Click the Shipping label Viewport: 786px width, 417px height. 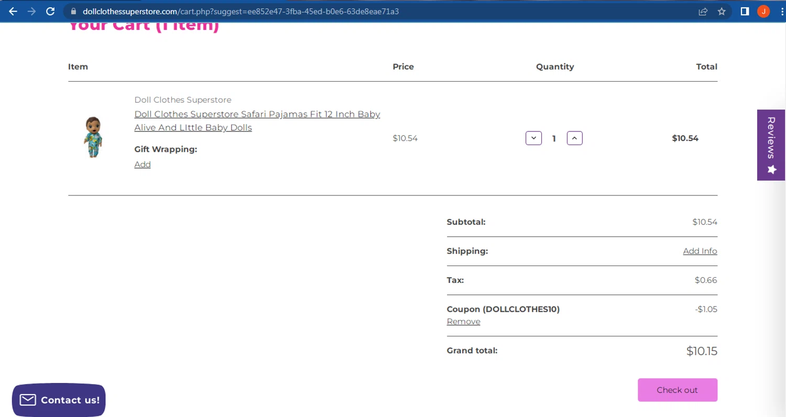pyautogui.click(x=467, y=251)
